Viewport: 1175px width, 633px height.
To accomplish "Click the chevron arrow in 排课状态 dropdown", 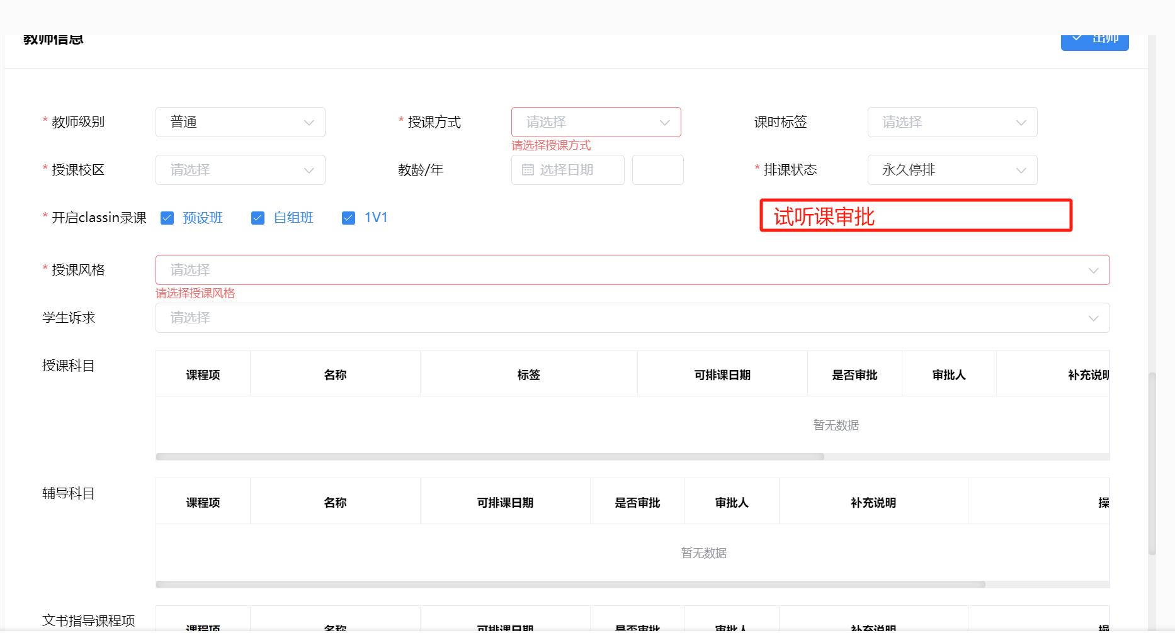I will (x=1021, y=171).
